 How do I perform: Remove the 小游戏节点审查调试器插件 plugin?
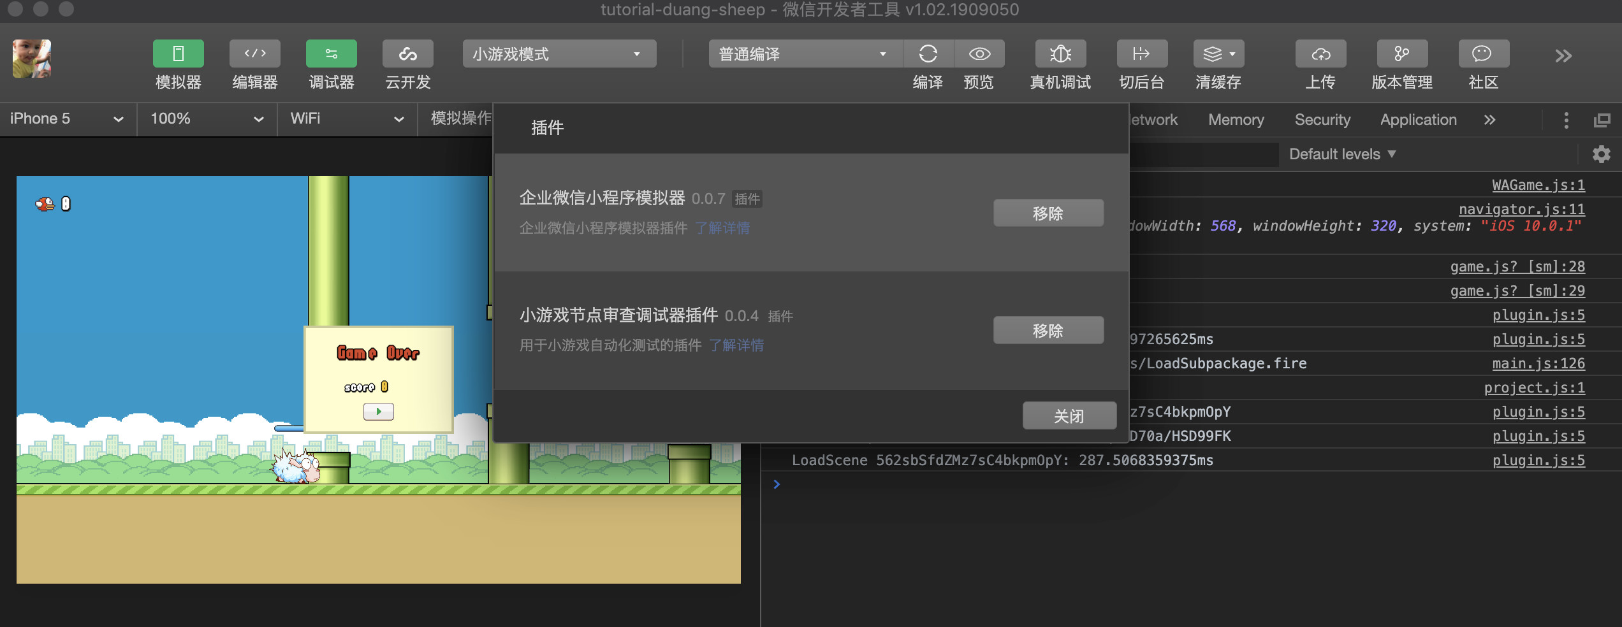click(x=1048, y=331)
